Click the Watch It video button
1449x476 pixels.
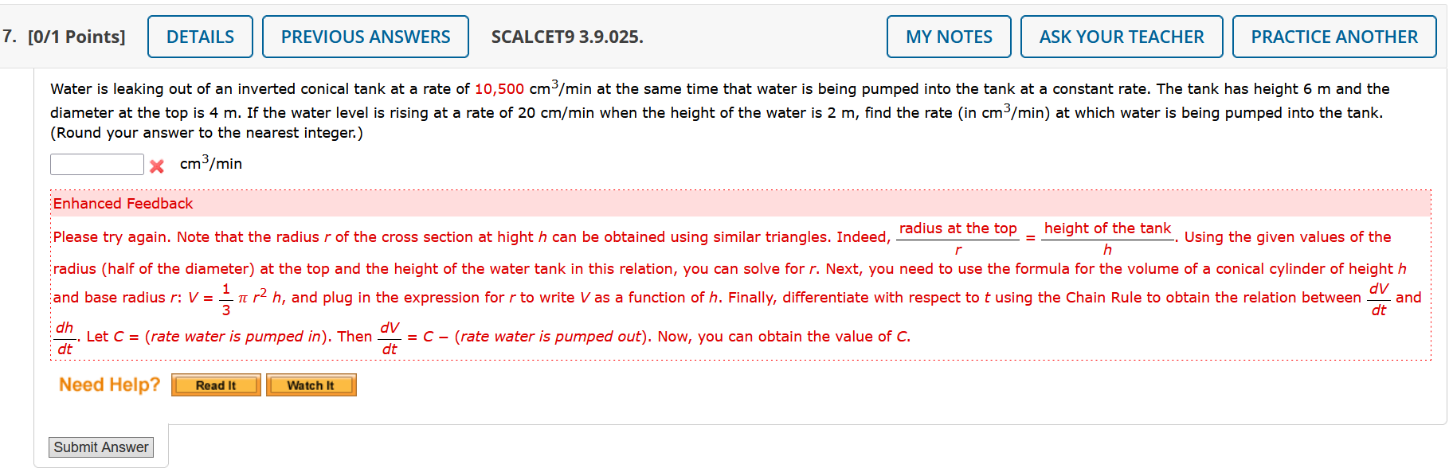click(x=311, y=384)
